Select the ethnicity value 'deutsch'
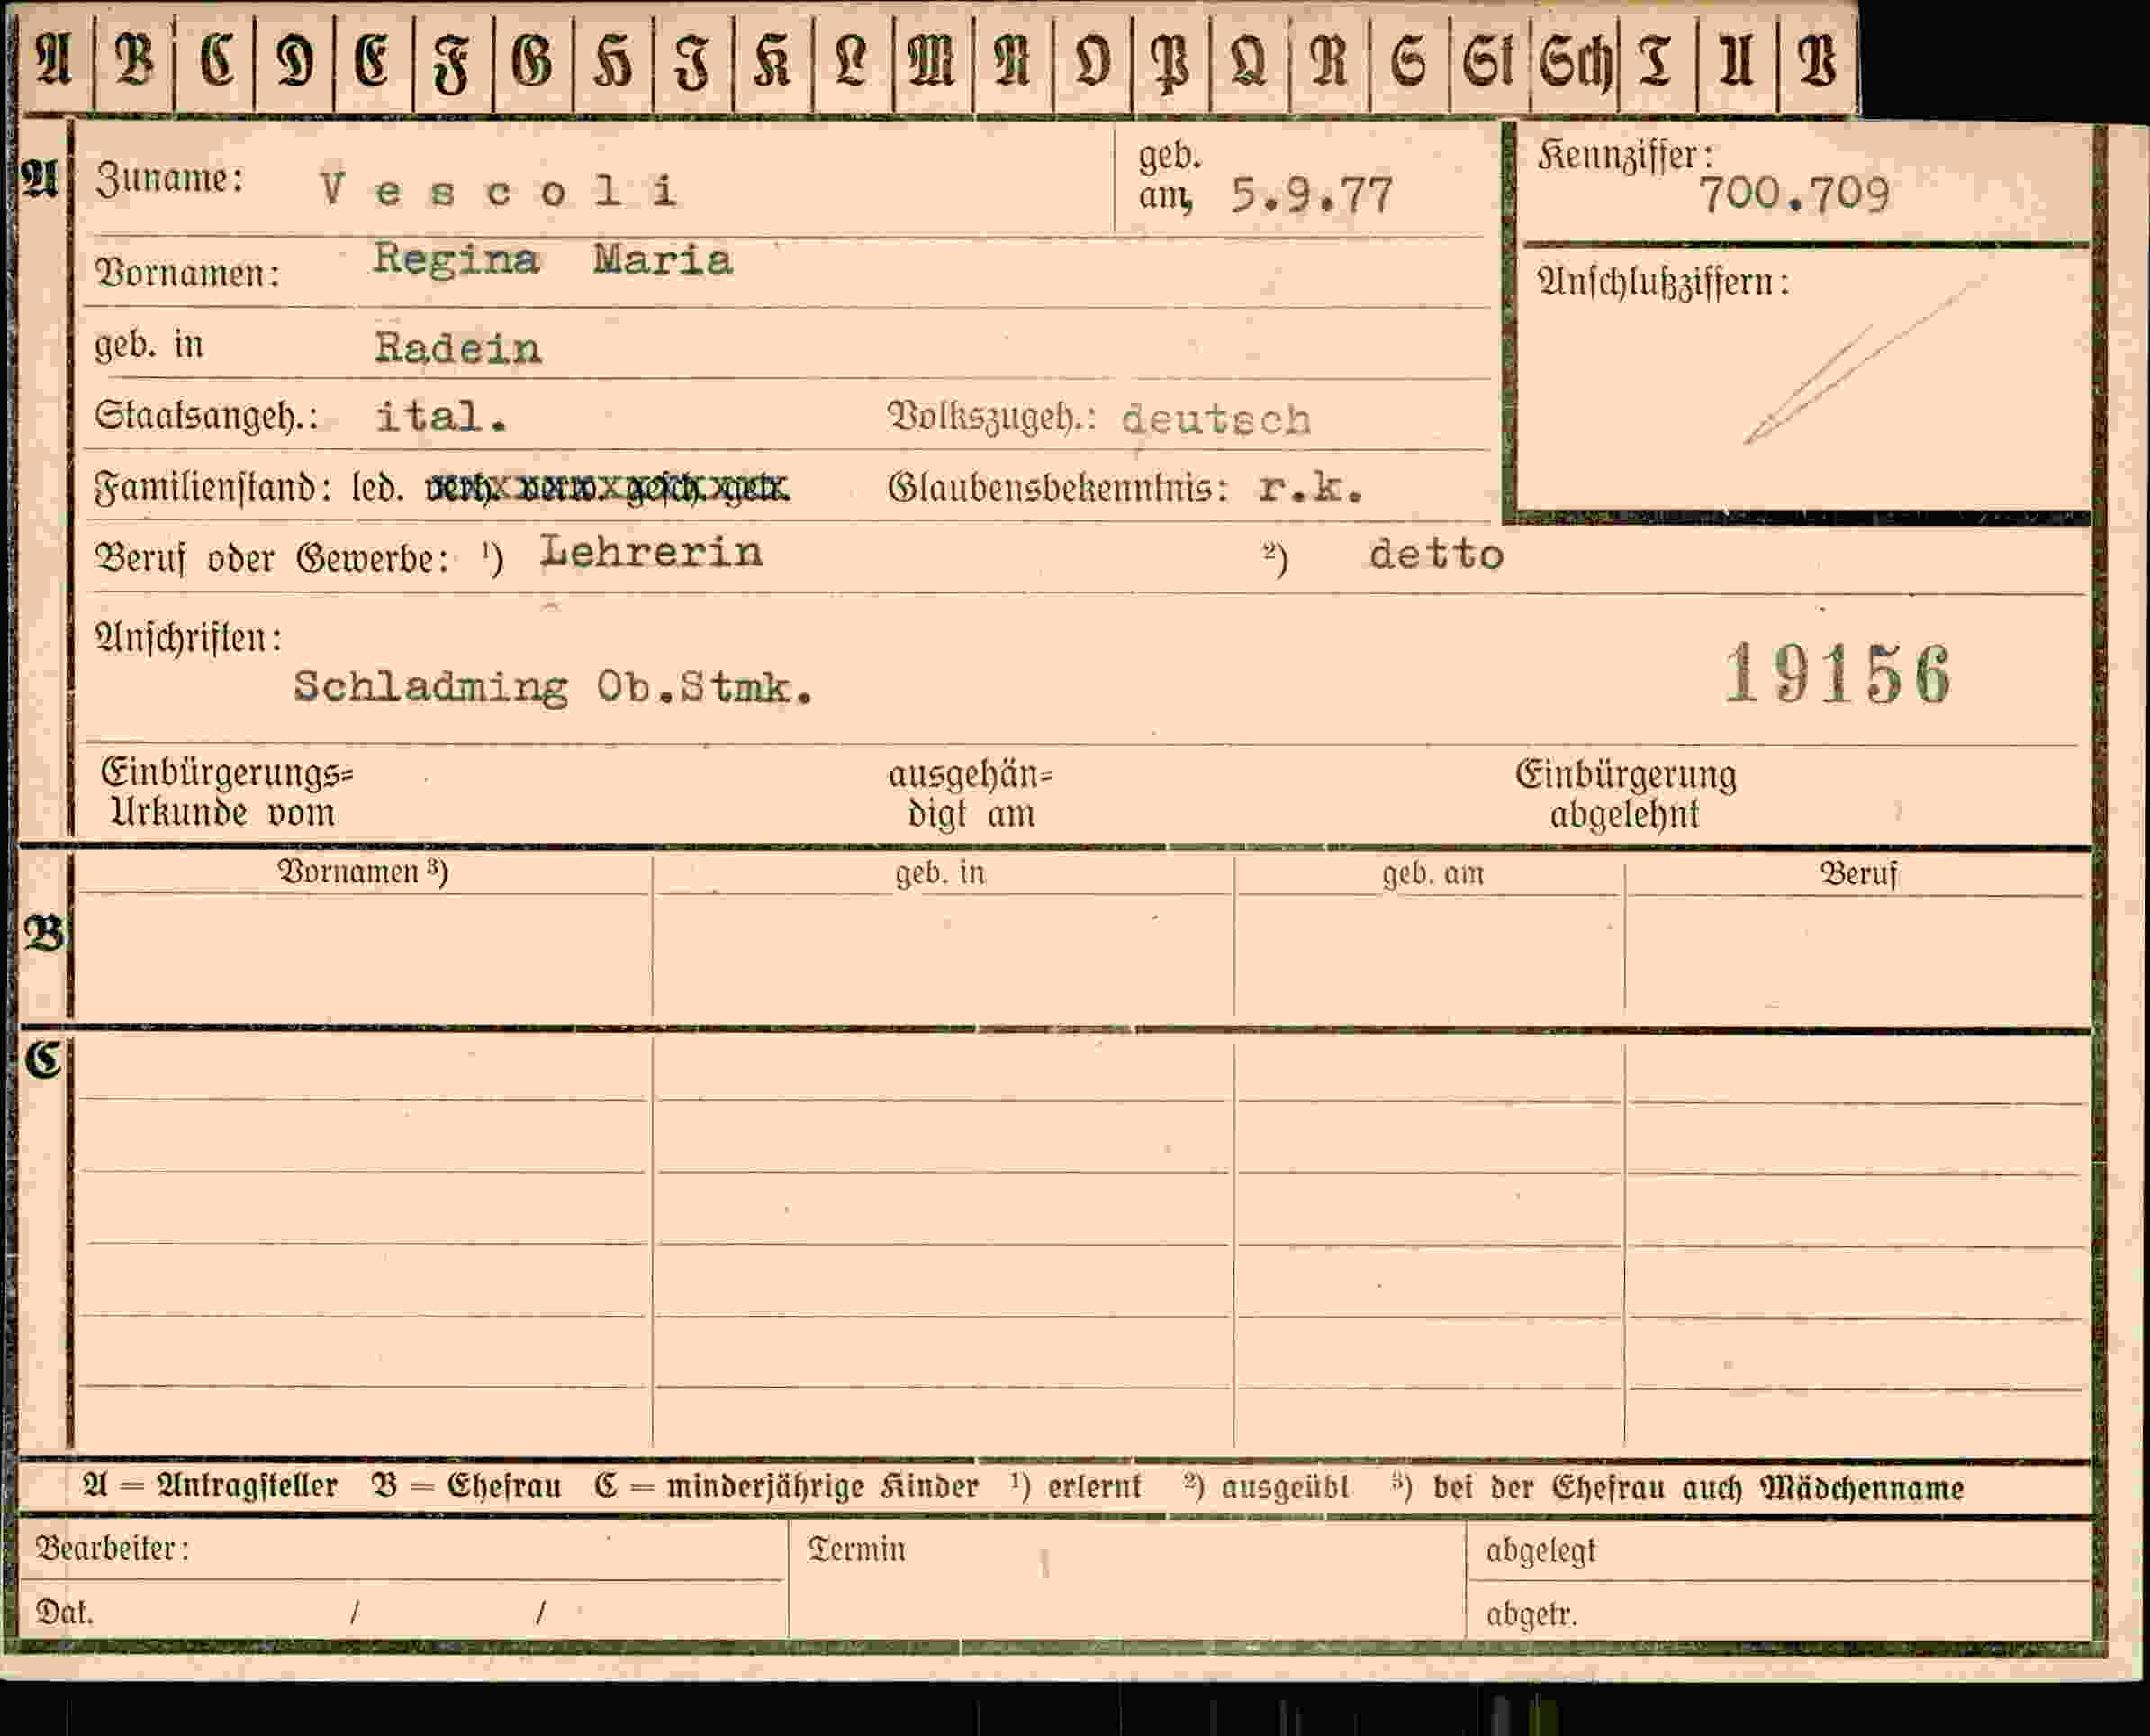 tap(1215, 419)
